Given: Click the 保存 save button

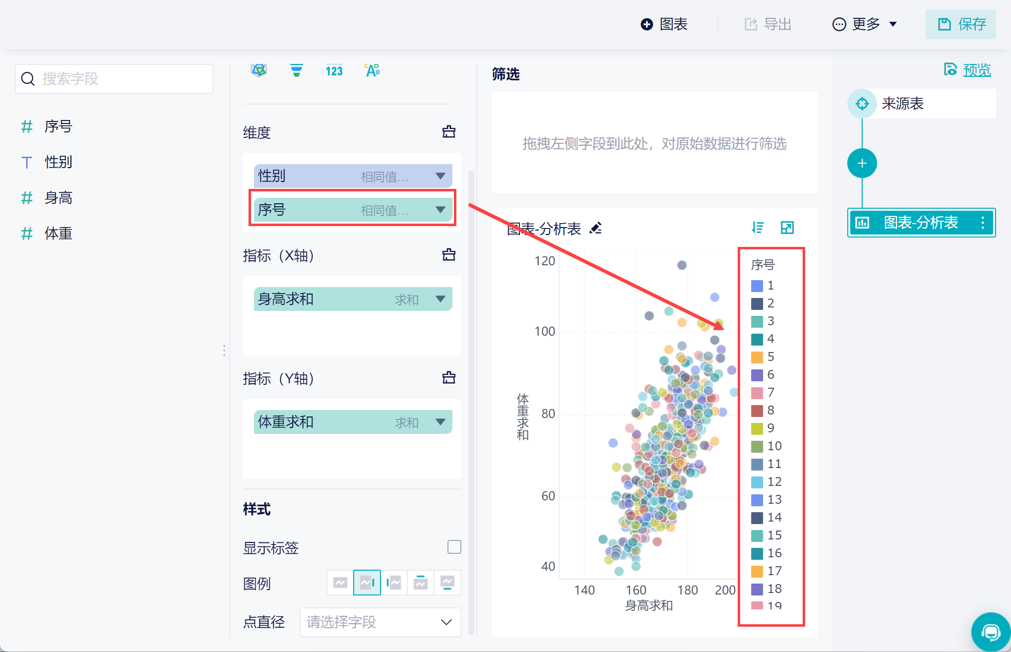Looking at the screenshot, I should tap(961, 24).
